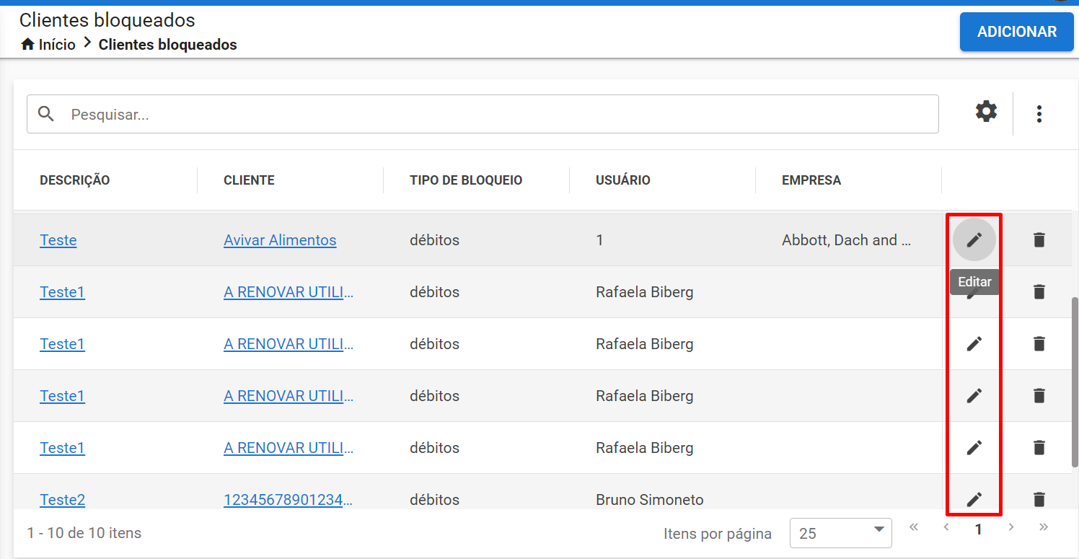Delete the Avivar Alimentos row with trash icon
This screenshot has width=1079, height=559.
pyautogui.click(x=1039, y=239)
